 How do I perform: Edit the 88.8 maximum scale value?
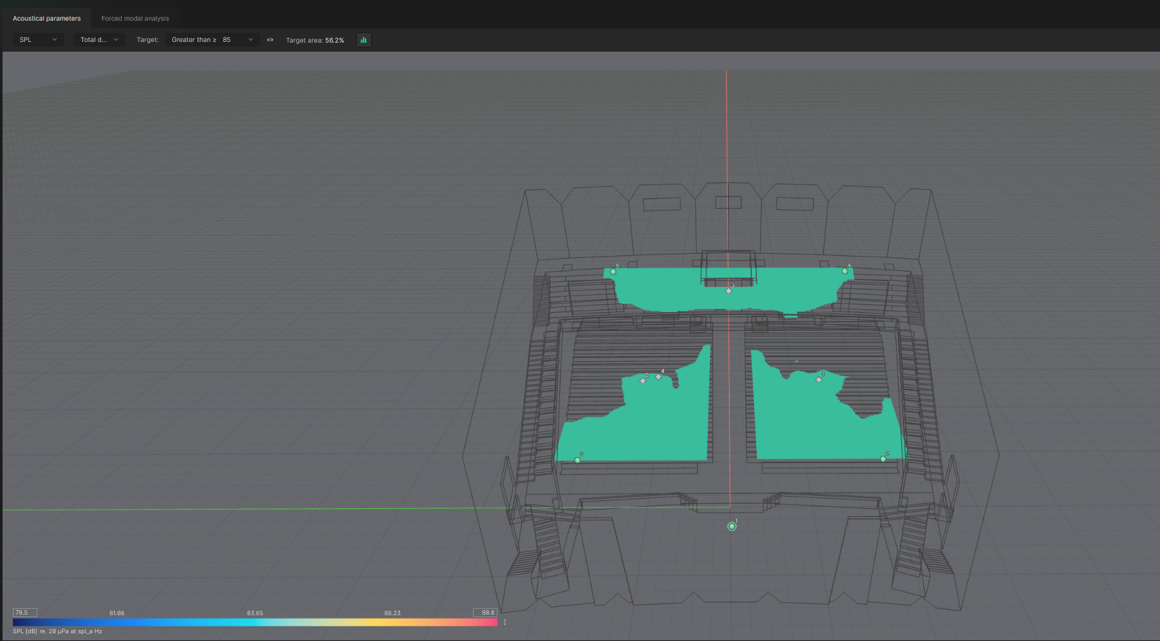coord(485,613)
